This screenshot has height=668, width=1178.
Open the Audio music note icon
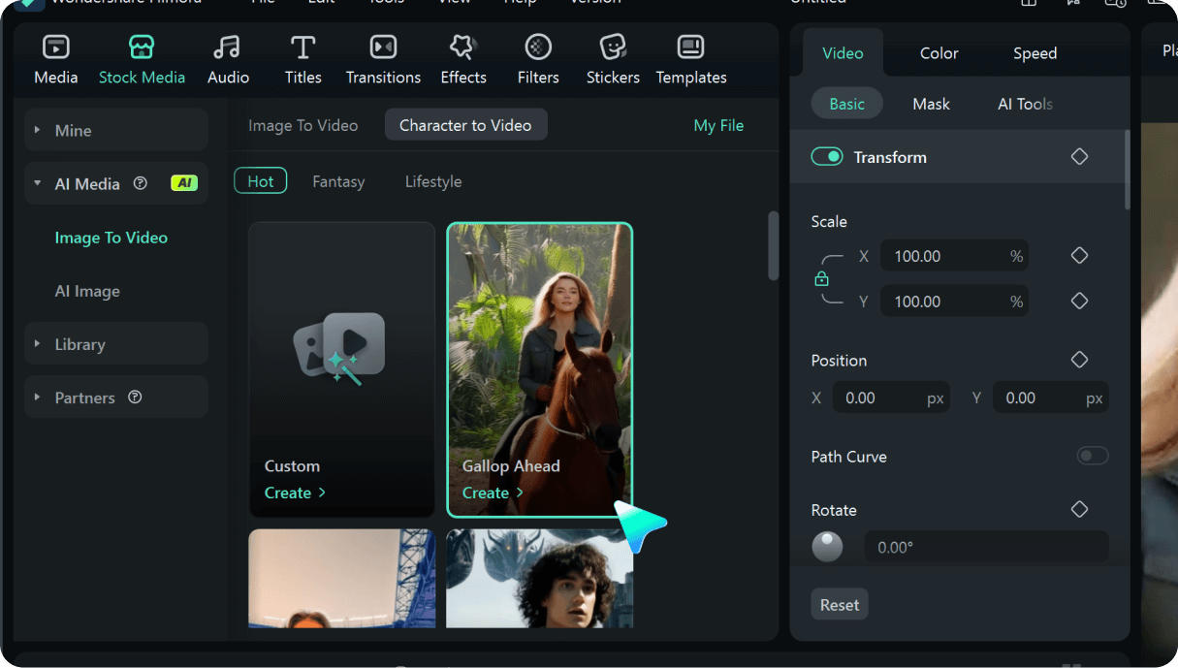tap(228, 47)
